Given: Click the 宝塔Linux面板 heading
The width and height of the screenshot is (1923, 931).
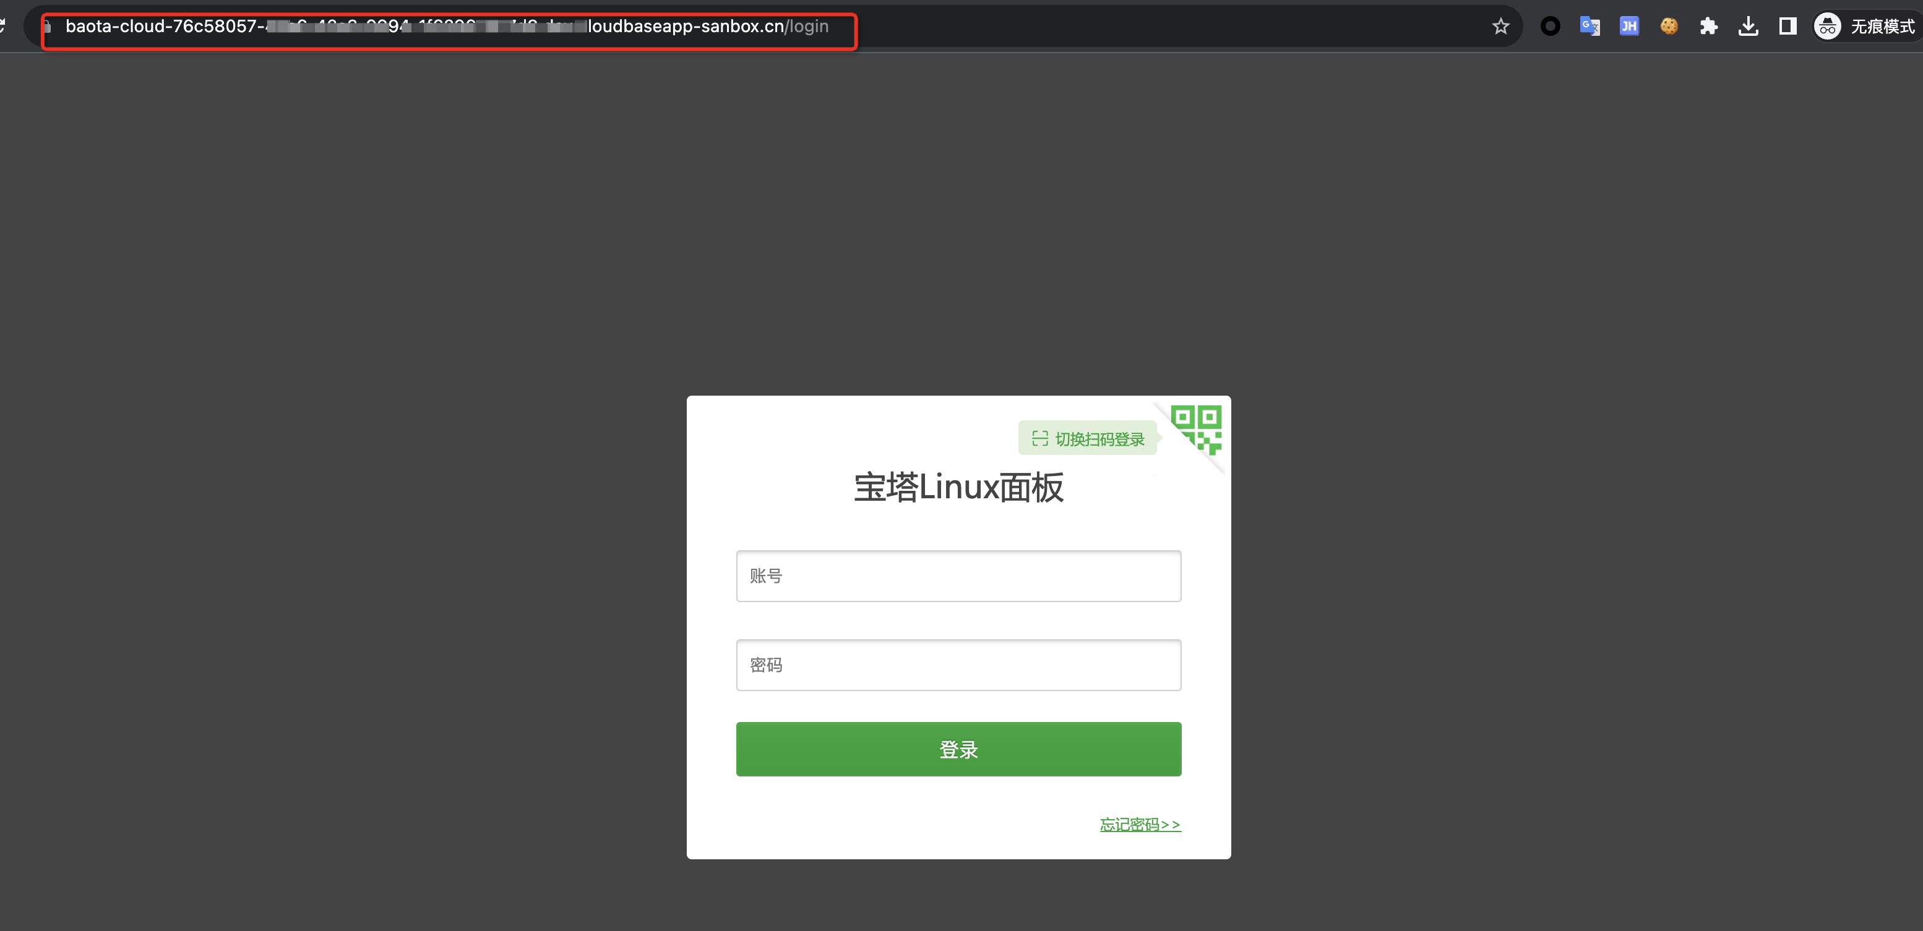Looking at the screenshot, I should click(958, 487).
